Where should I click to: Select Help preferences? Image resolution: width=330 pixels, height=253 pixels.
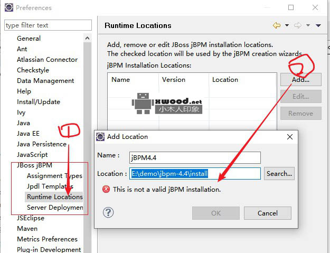click(24, 91)
